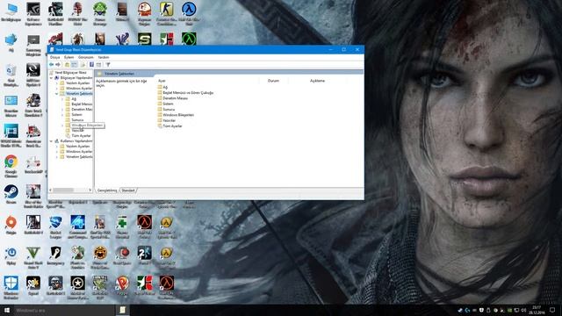Open the Görünüm menu
Screen dimensions: 562x316
[x=86, y=57]
